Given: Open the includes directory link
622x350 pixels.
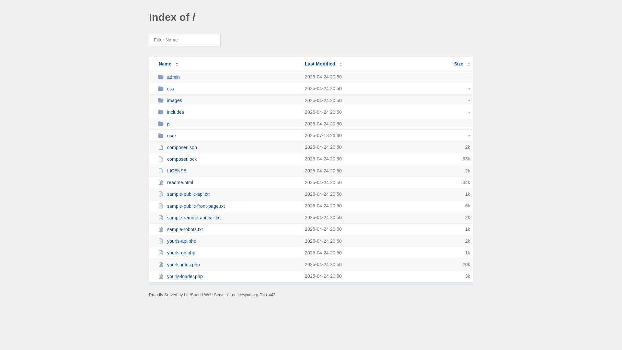Looking at the screenshot, I should click(176, 112).
